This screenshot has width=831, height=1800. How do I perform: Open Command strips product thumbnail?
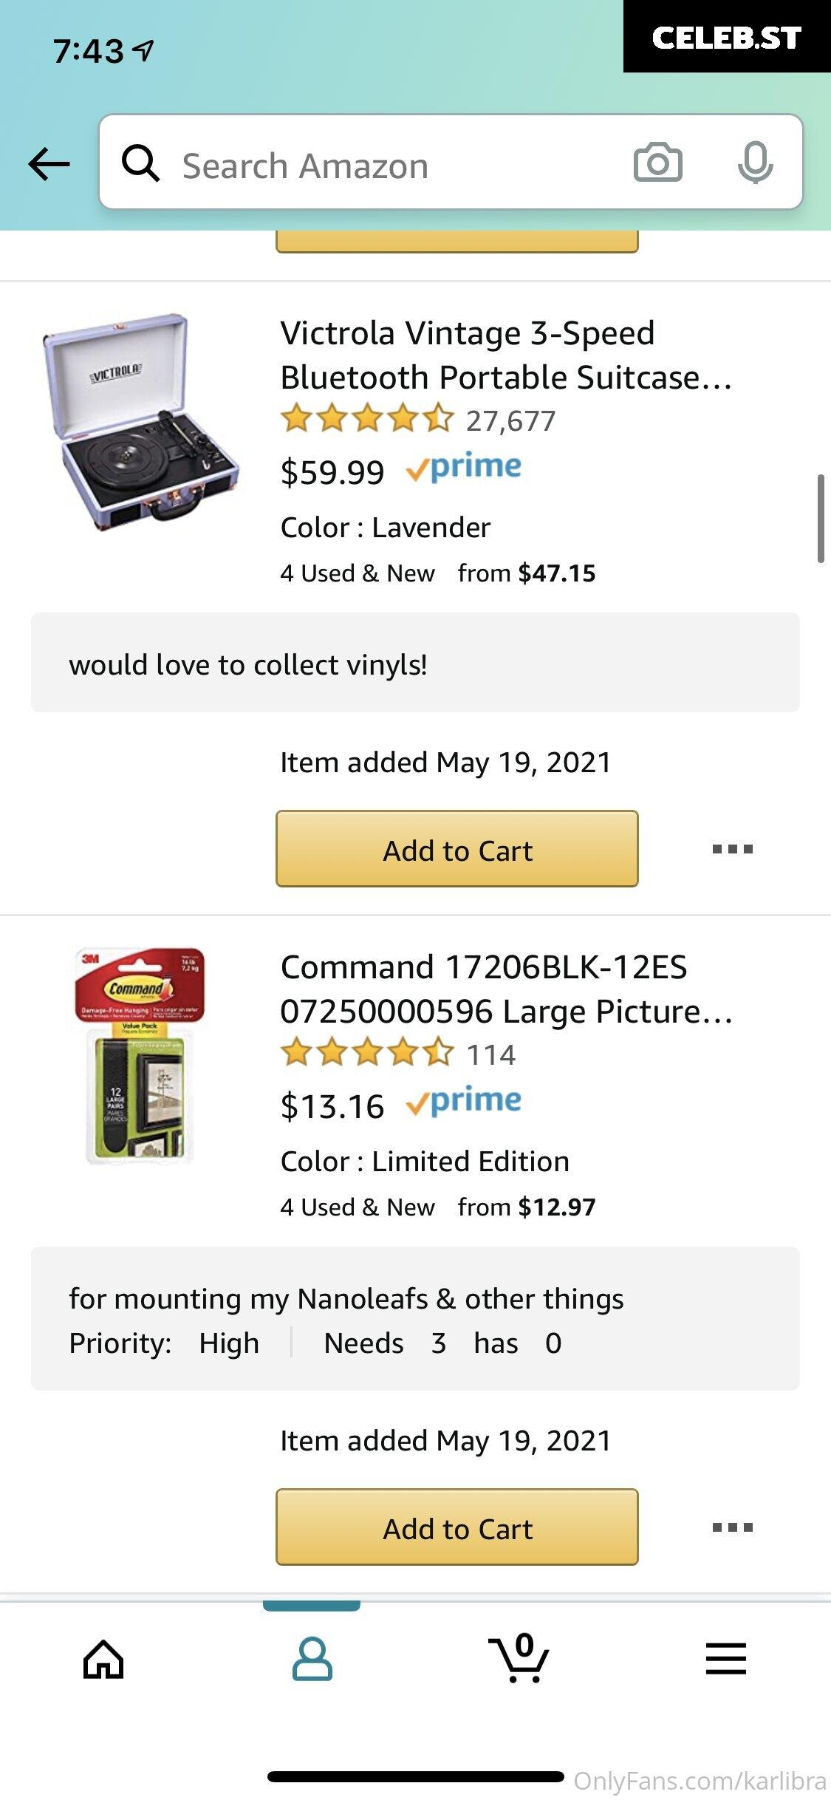139,1057
